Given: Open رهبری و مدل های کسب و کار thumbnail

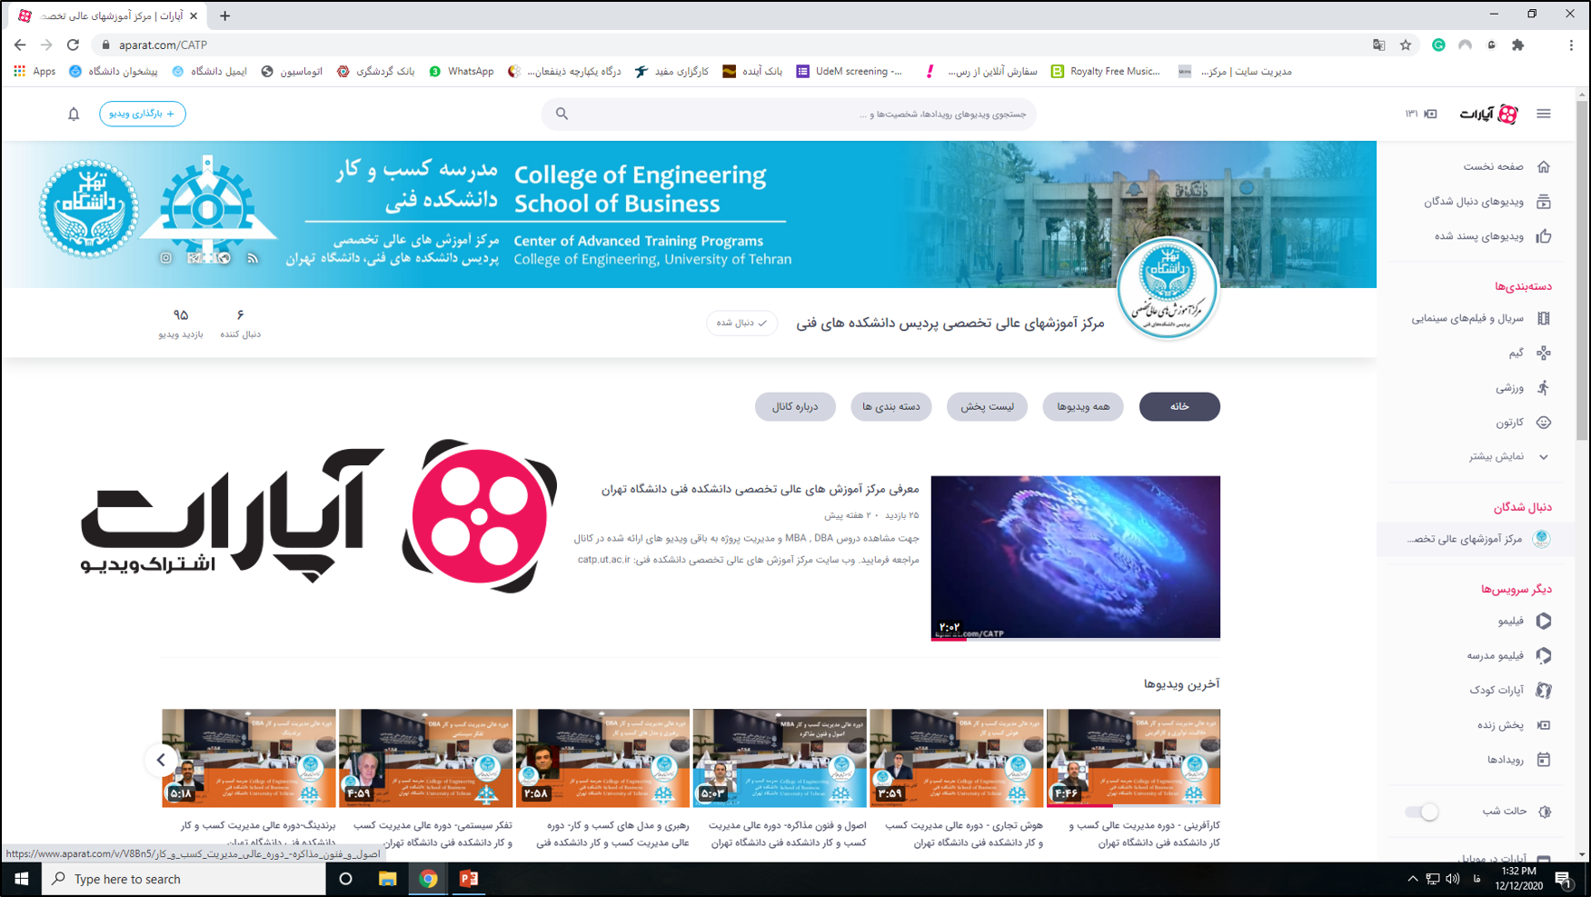Looking at the screenshot, I should click(602, 758).
